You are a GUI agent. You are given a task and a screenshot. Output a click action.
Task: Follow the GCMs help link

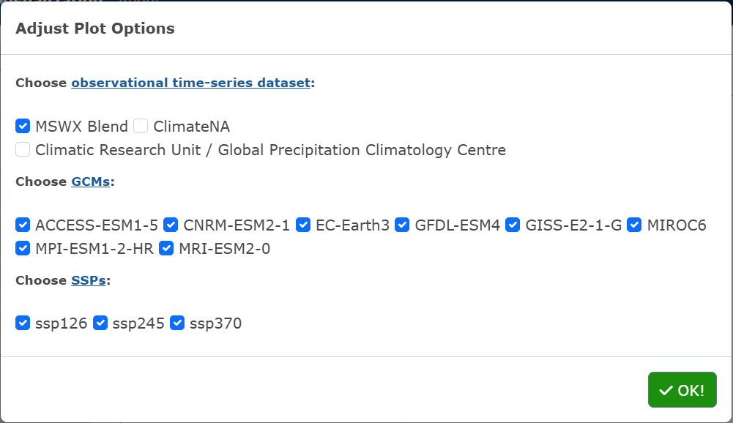click(x=91, y=181)
